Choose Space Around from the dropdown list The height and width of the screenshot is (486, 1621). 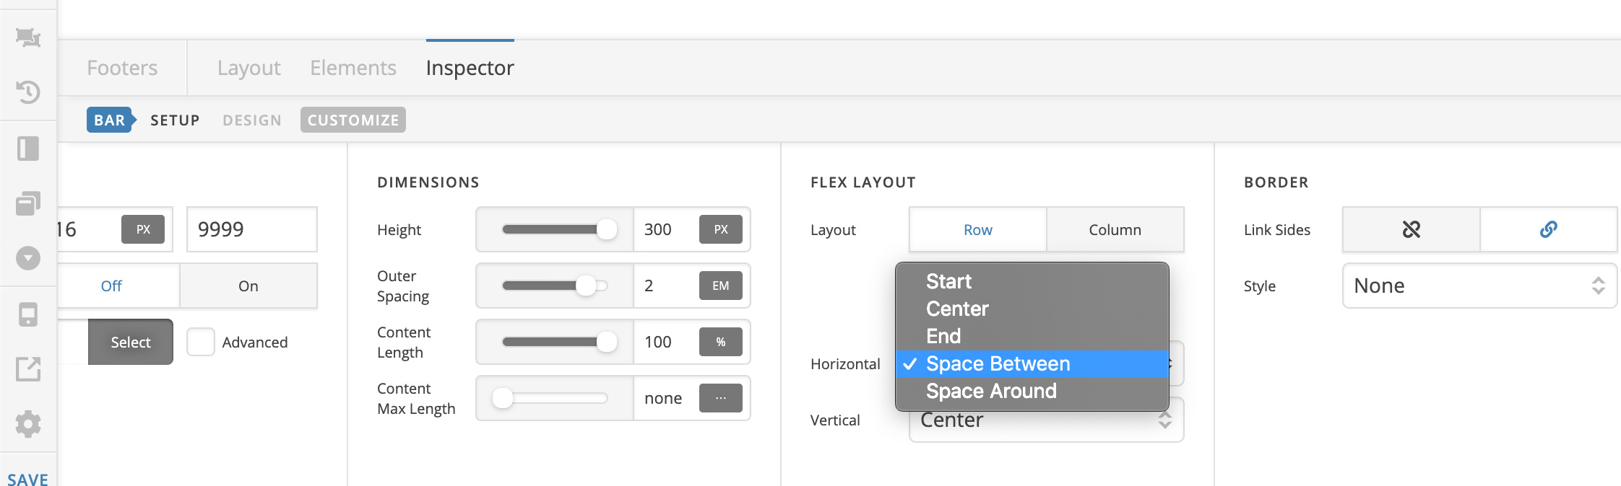click(x=991, y=391)
